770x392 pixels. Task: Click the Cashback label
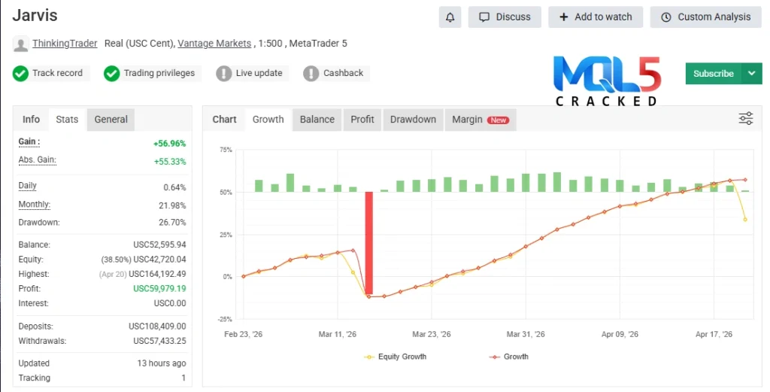[343, 73]
